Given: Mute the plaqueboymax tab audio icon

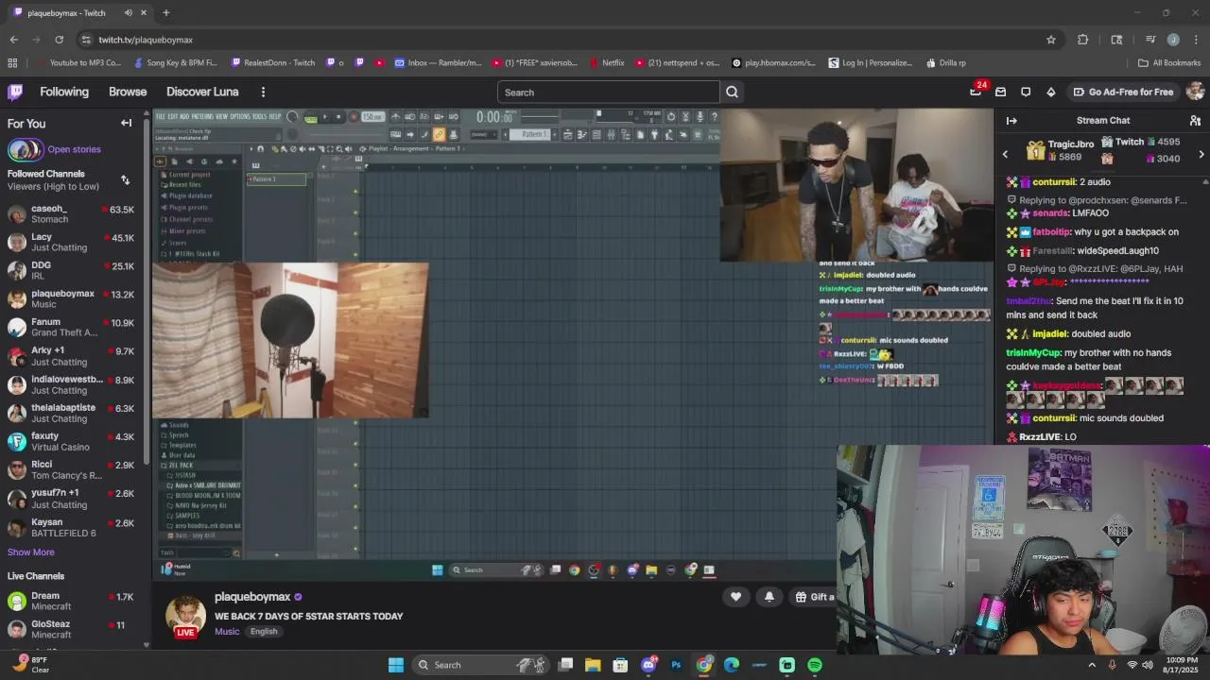Looking at the screenshot, I should (128, 13).
